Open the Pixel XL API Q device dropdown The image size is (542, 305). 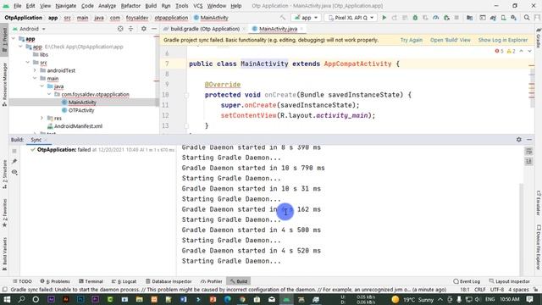click(x=351, y=18)
